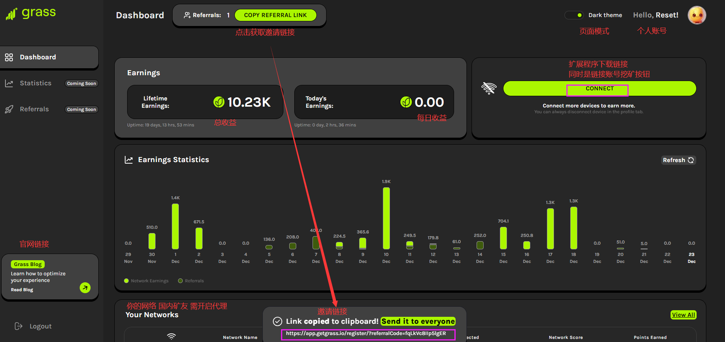This screenshot has width=725, height=342.
Task: Open the user avatar profile
Action: pos(697,15)
